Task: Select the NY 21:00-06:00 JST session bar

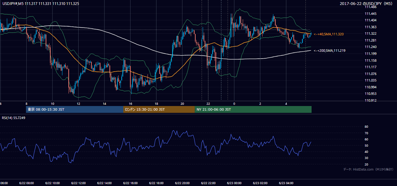Action: click(253, 109)
